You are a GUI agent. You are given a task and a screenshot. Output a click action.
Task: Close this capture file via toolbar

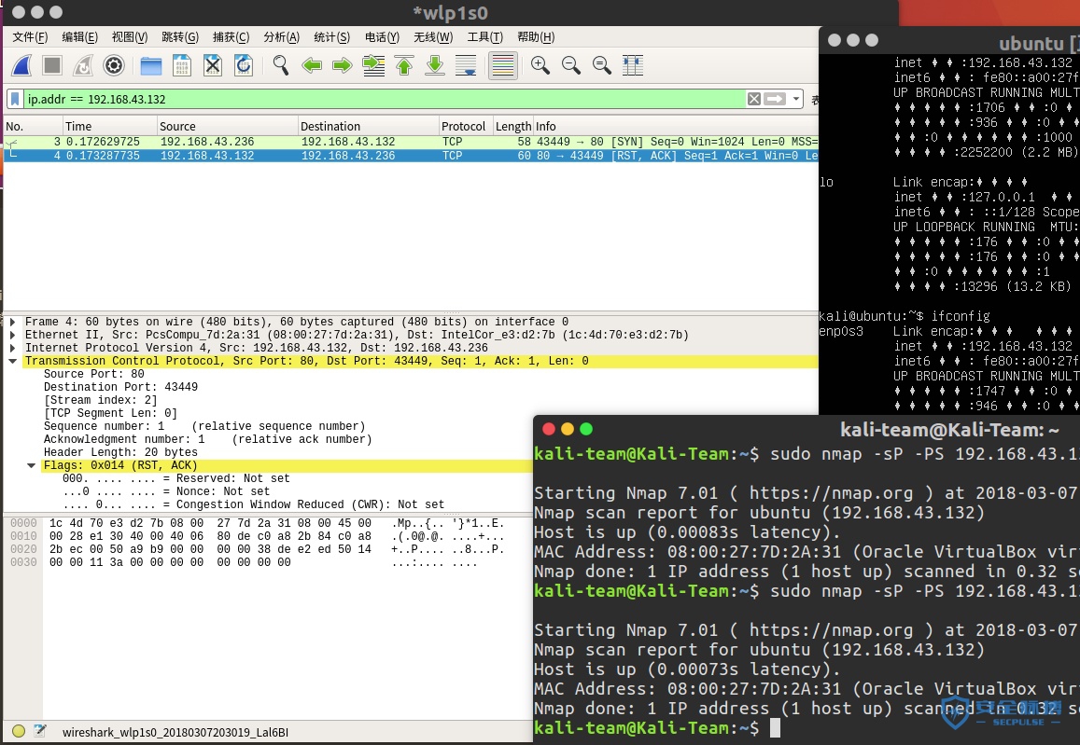213,65
